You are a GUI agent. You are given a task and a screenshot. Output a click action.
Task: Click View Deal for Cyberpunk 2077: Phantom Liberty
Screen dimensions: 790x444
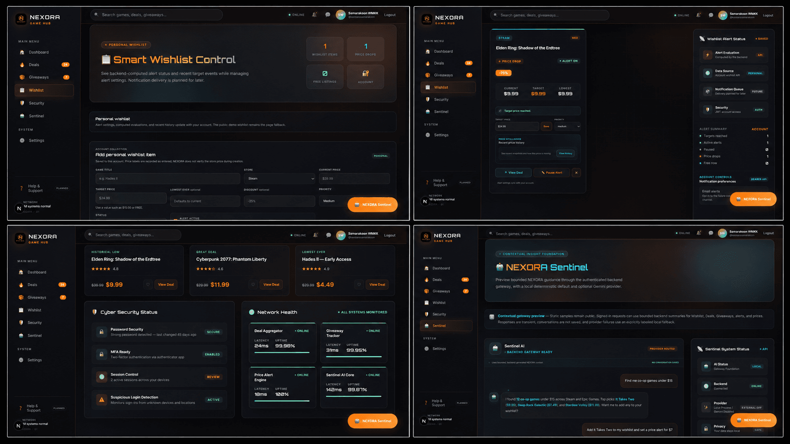coord(271,285)
